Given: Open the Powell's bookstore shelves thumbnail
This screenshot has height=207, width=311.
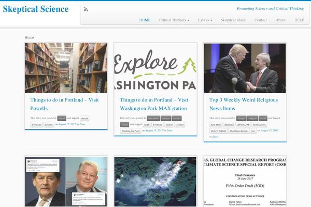Looking at the screenshot, I should coord(66,68).
